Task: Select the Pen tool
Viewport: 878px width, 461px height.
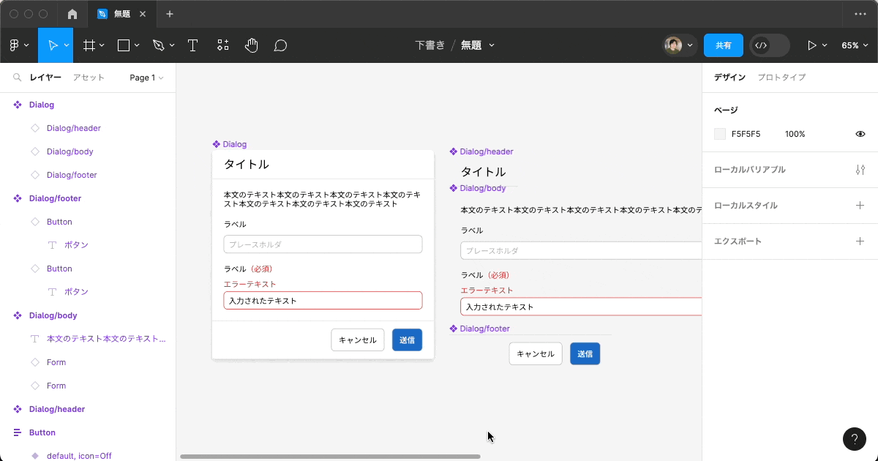Action: (160, 45)
